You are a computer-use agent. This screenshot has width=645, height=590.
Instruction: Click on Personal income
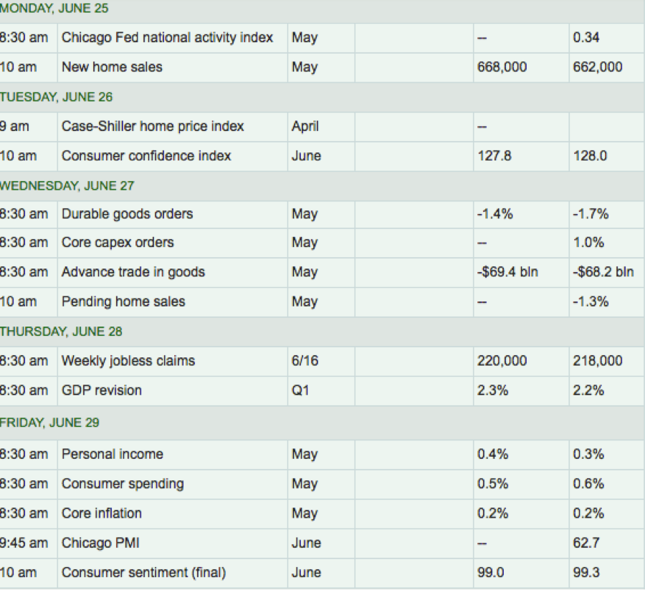[x=112, y=454]
